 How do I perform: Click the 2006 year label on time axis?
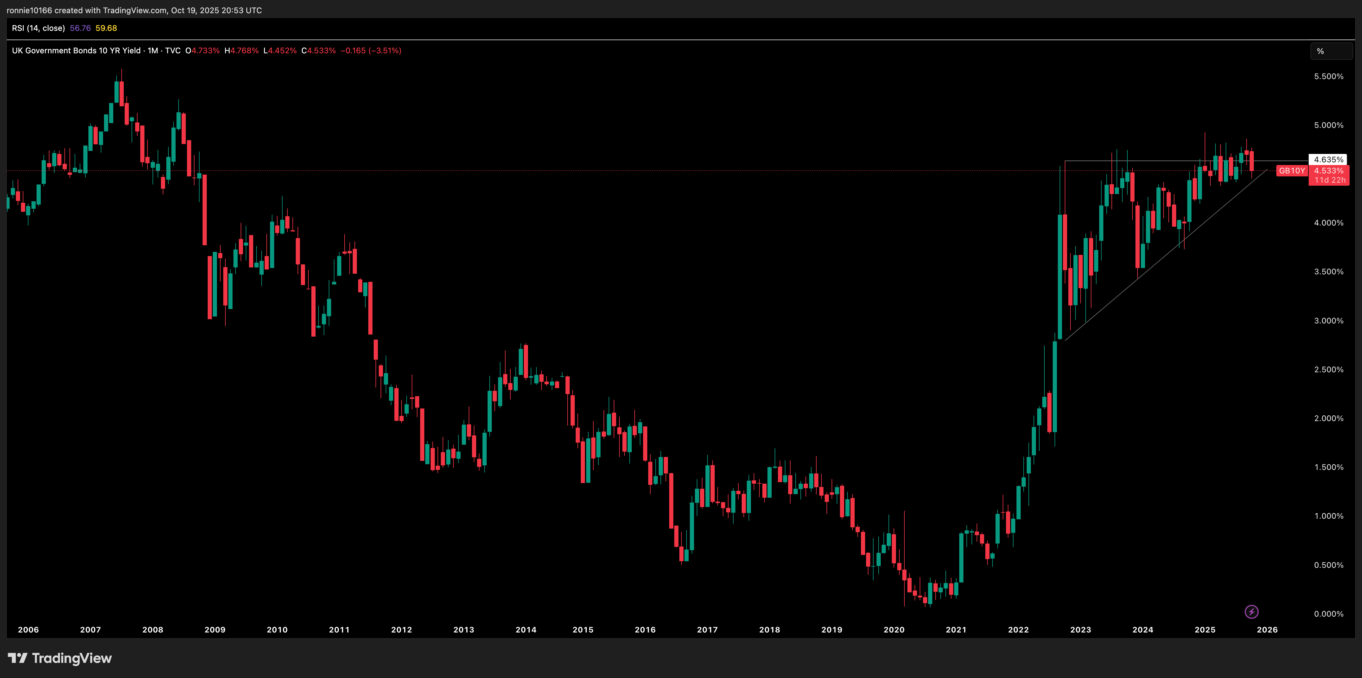[28, 629]
